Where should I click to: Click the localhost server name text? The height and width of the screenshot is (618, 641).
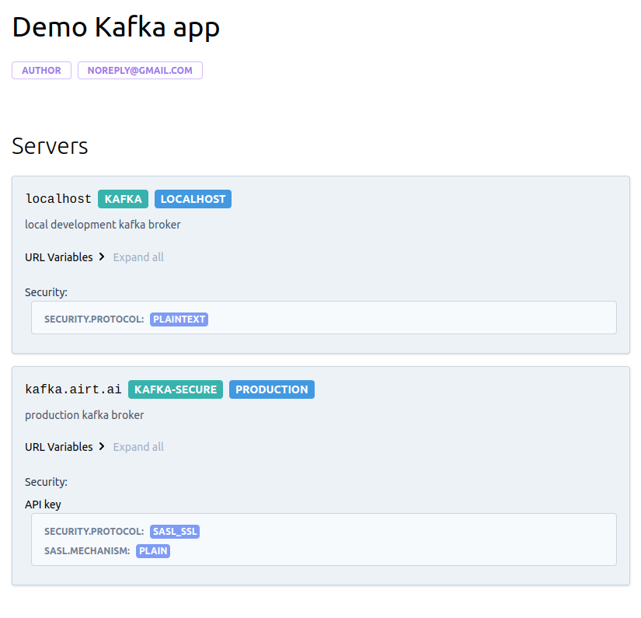pyautogui.click(x=57, y=198)
